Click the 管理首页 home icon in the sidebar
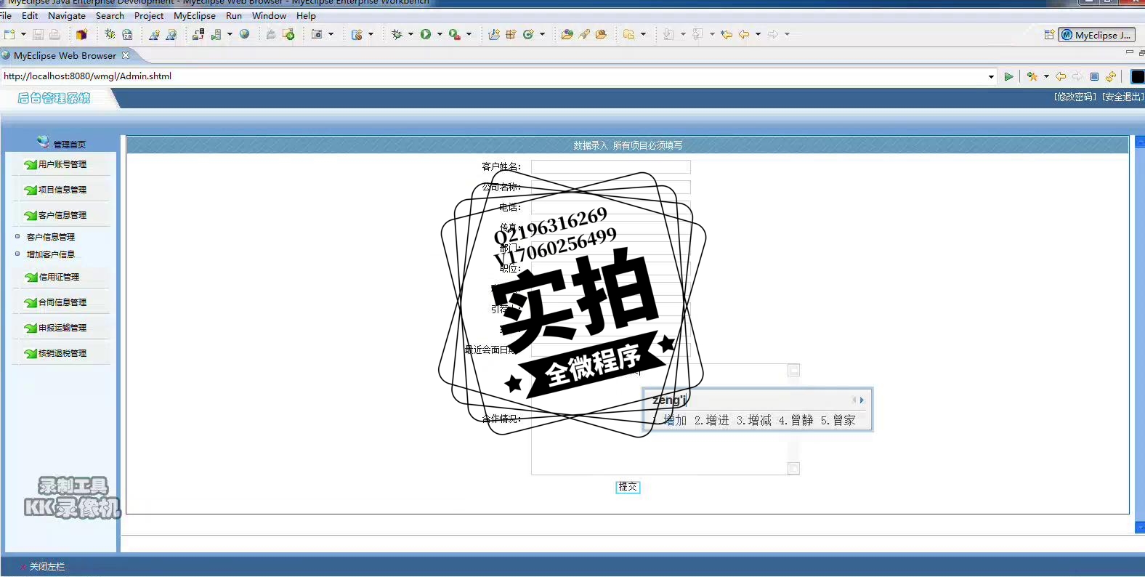The height and width of the screenshot is (577, 1145). [x=43, y=142]
